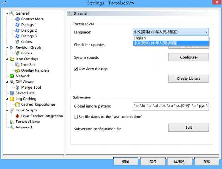
Task: Click the Issue Tracker Integration bug icon
Action: pos(17,116)
